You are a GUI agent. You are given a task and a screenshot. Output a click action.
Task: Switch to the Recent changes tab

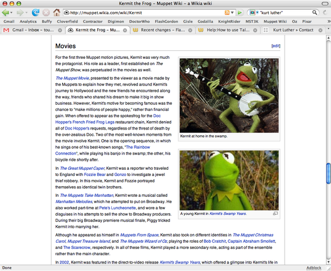(163, 30)
